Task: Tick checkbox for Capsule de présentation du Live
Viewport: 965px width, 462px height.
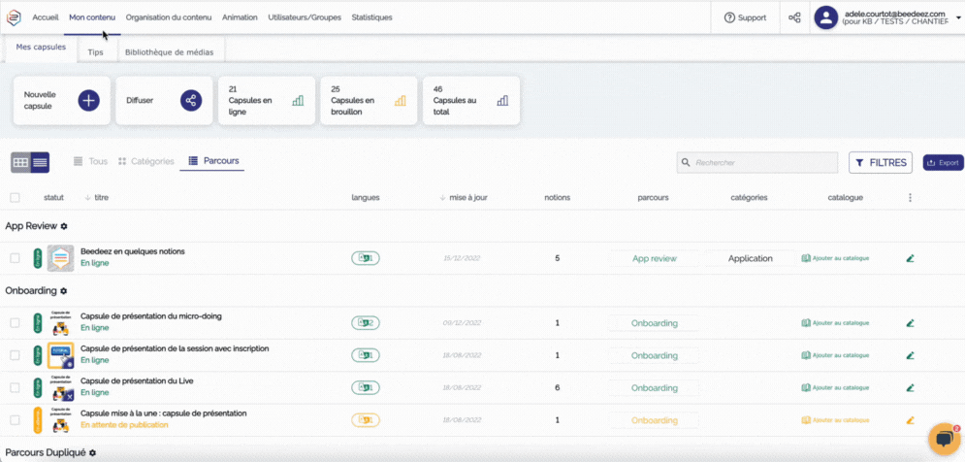Action: [x=15, y=387]
